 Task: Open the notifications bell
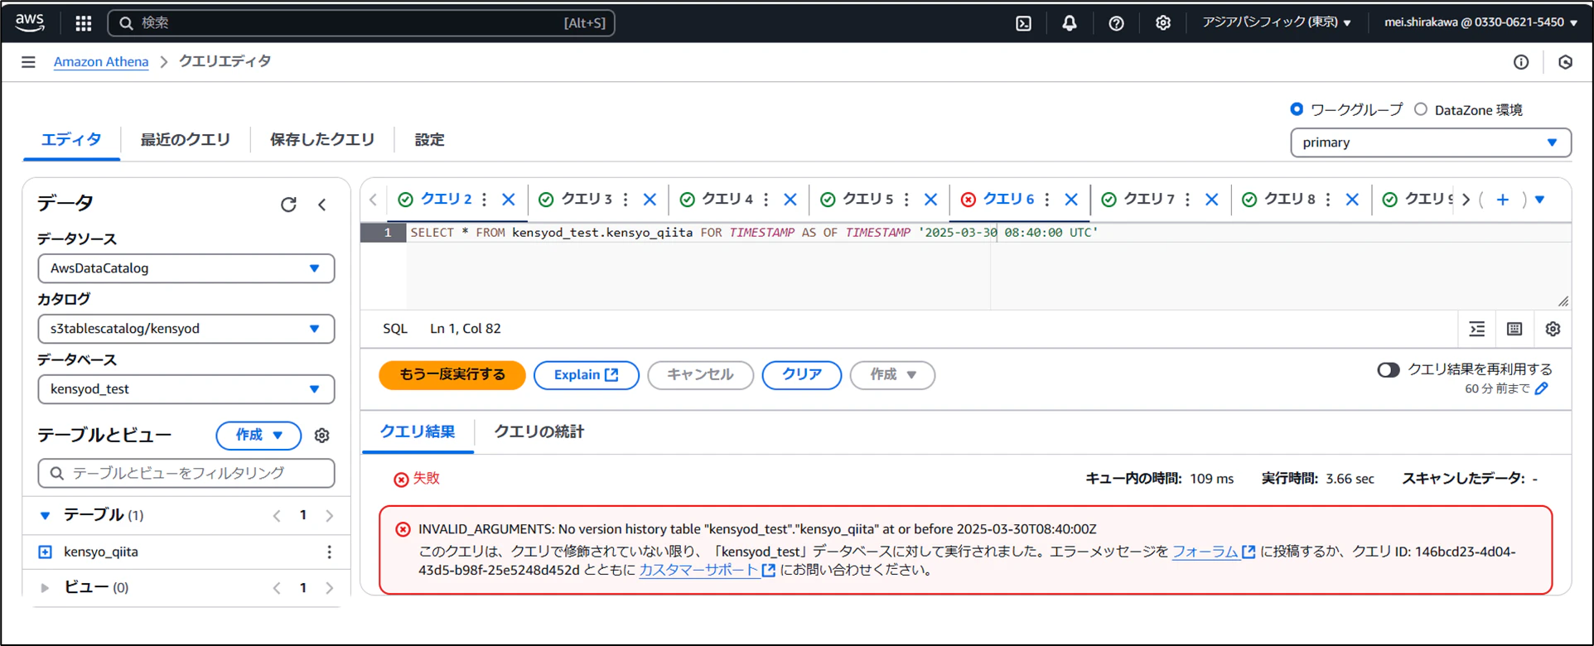coord(1070,23)
